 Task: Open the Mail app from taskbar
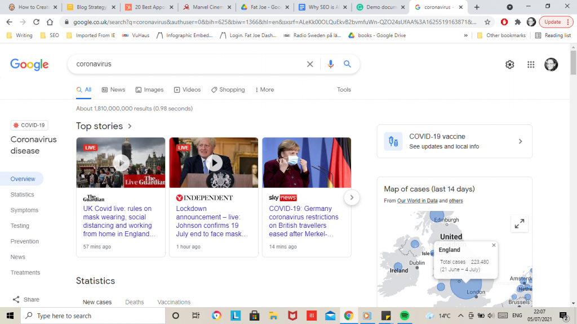click(x=330, y=316)
